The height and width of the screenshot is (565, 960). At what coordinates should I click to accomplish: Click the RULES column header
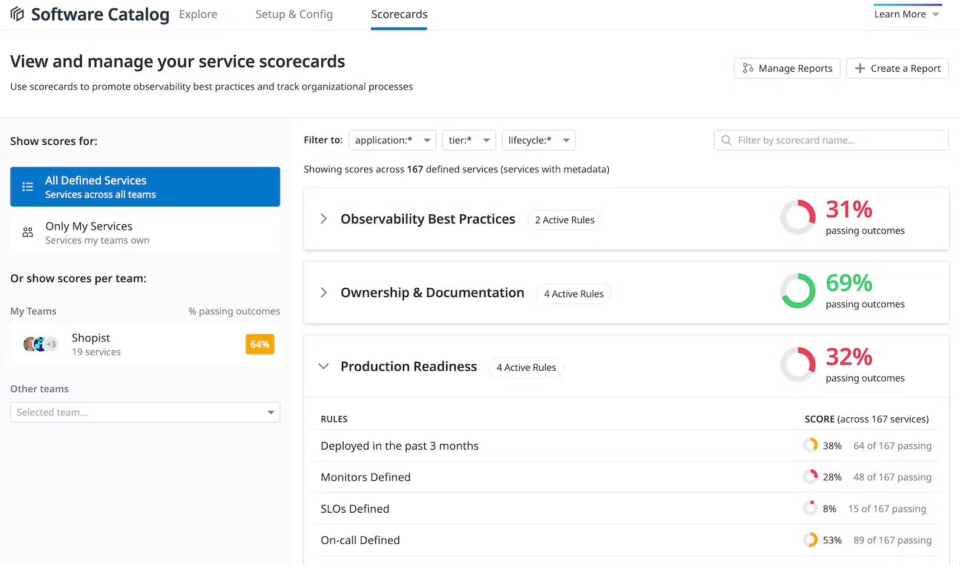click(334, 419)
